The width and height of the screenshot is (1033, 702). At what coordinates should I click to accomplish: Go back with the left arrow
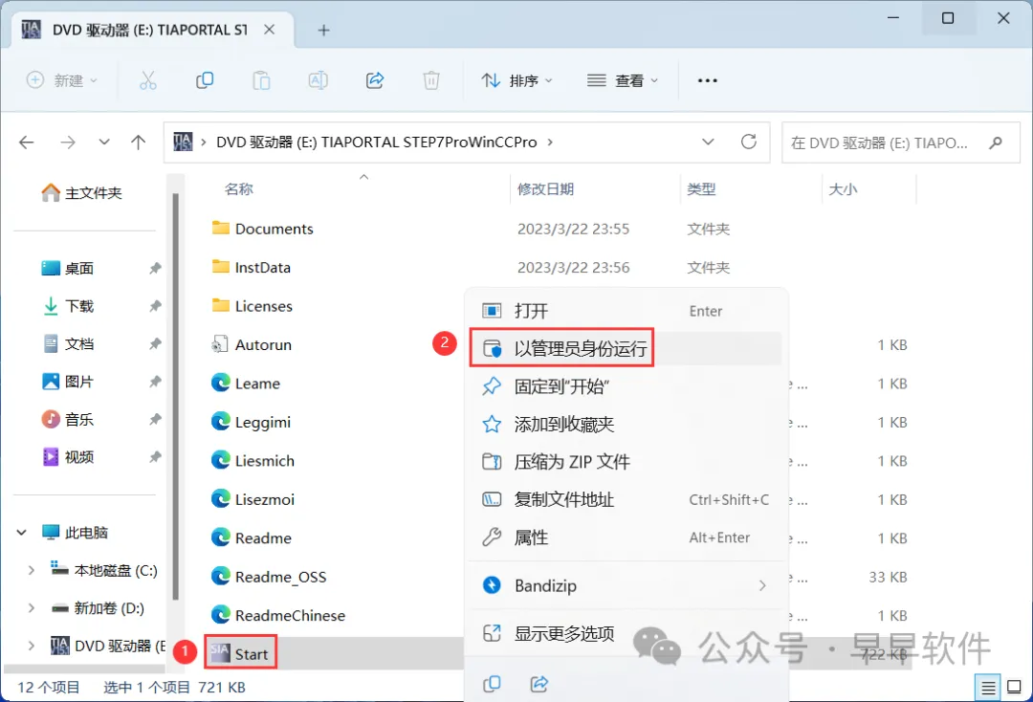[x=27, y=143]
